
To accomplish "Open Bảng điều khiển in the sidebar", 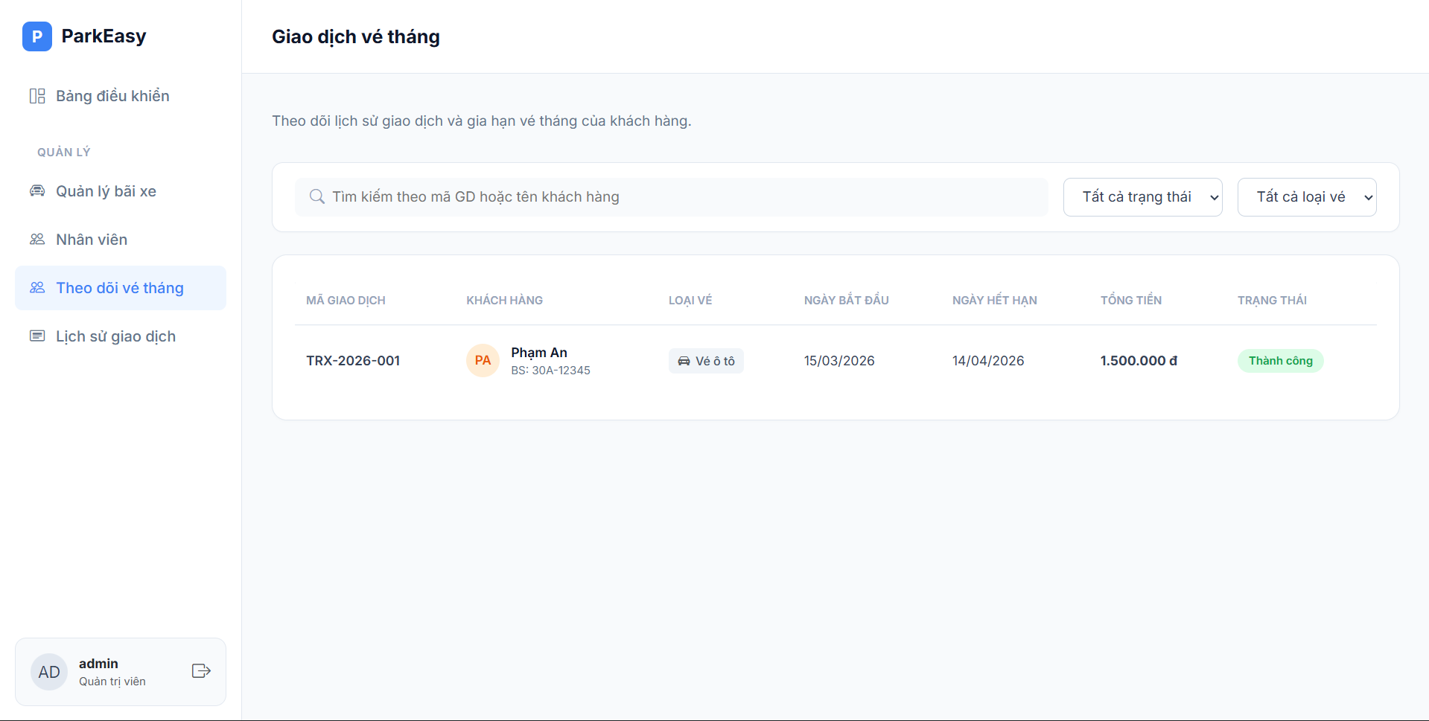I will click(112, 96).
